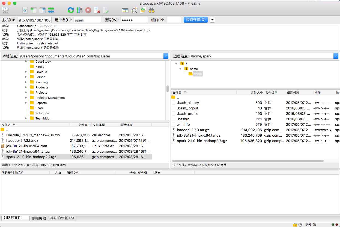Click the 端口(P) port field
Image resolution: width=340 pixels, height=227 pixels.
coord(173,20)
